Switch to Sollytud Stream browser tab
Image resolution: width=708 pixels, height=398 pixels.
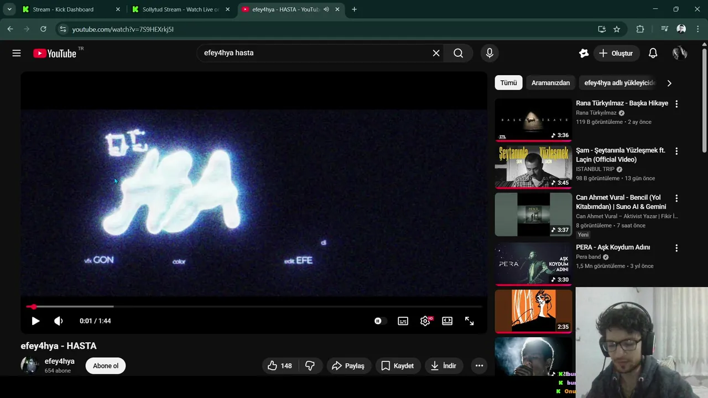[180, 9]
